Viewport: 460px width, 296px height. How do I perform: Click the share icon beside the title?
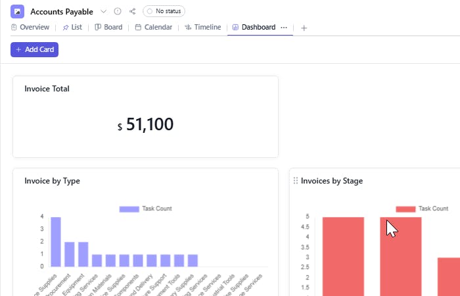(x=133, y=11)
